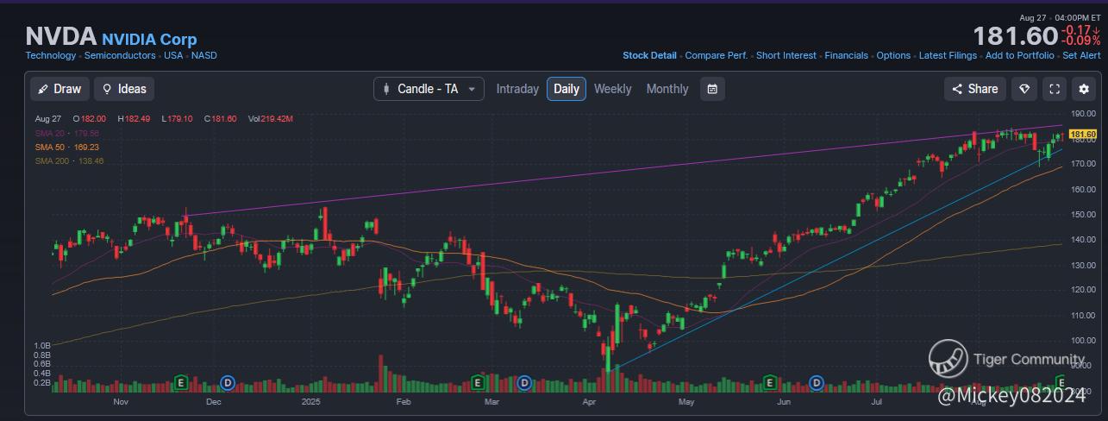Open the Draw tools

point(59,89)
